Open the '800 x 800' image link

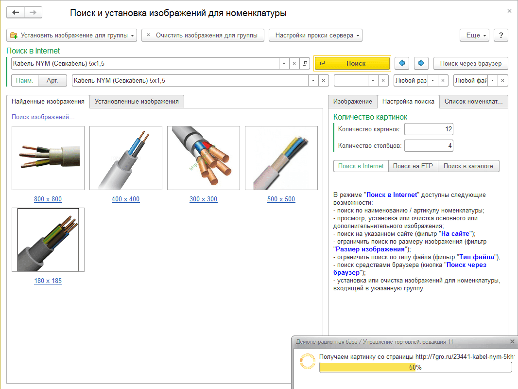48,199
